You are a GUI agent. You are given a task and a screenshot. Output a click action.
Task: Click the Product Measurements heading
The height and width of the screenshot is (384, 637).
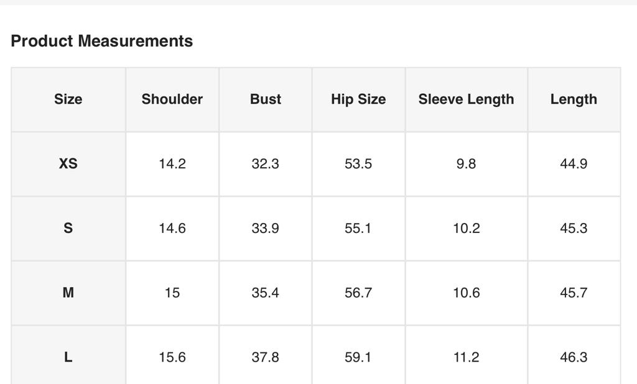click(x=102, y=41)
